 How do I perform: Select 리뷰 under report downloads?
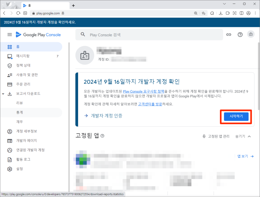click(x=31, y=103)
